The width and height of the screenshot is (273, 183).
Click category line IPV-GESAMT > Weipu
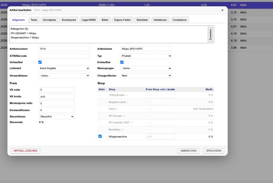(24, 33)
